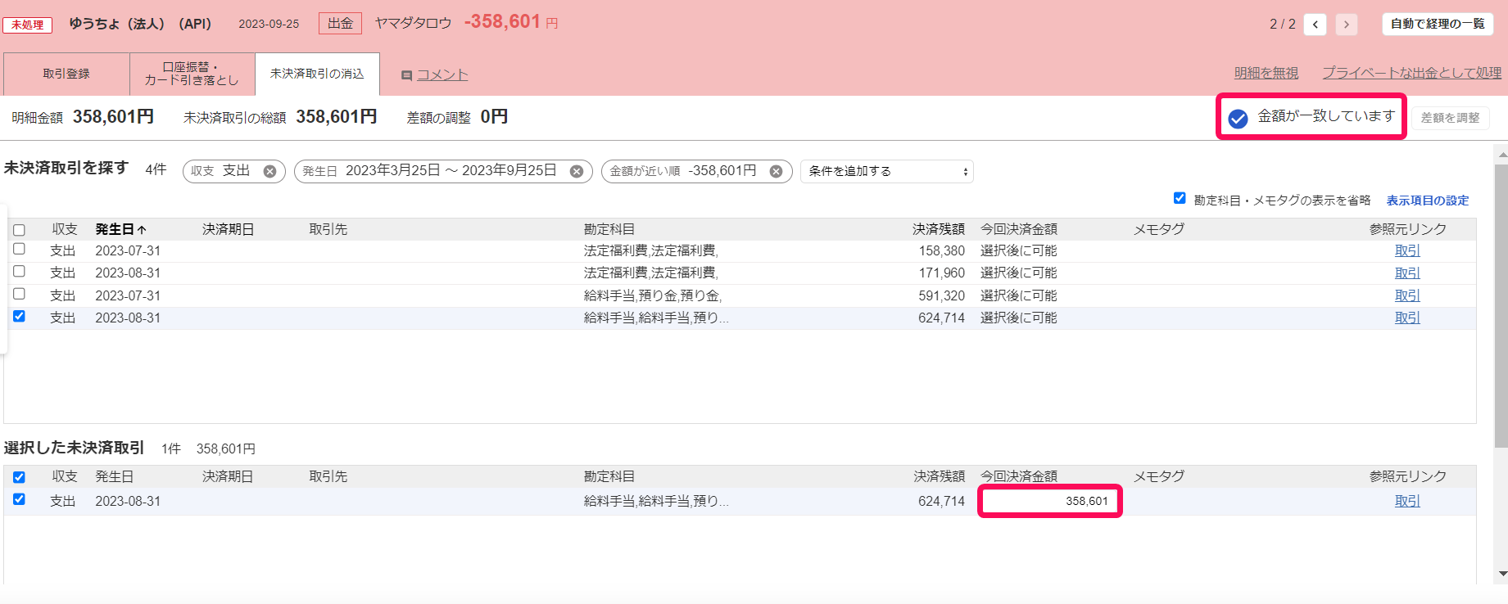This screenshot has width=1508, height=604.
Task: Click the 591,320 balance amount
Action: tap(941, 295)
